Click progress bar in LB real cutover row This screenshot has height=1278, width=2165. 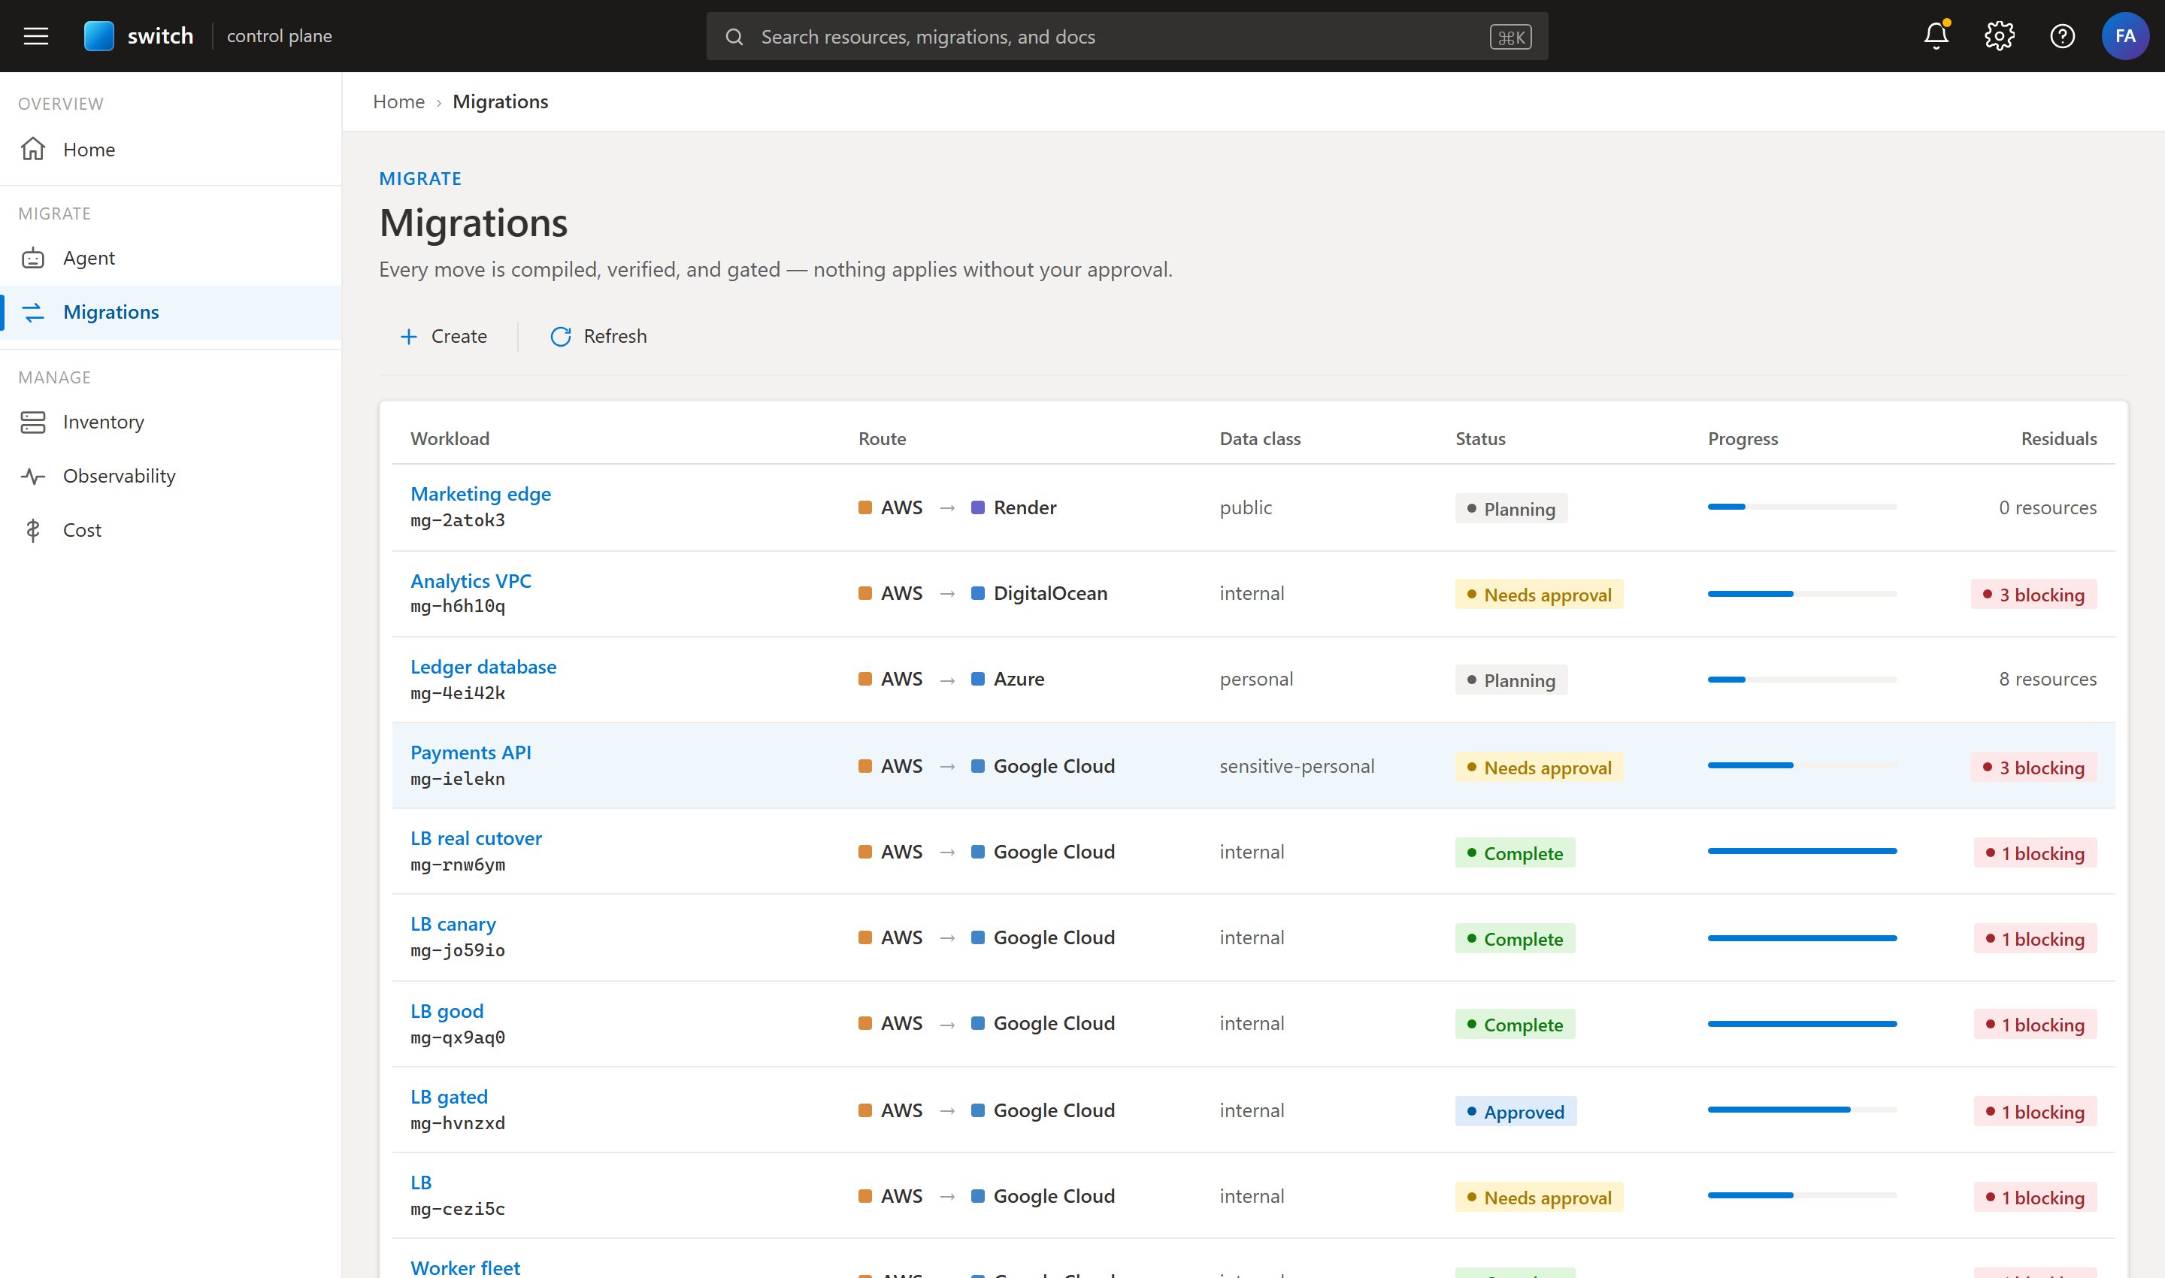1802,851
